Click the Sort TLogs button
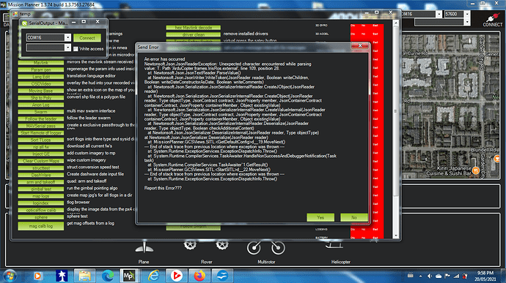The height and width of the screenshot is (283, 506). 41,140
